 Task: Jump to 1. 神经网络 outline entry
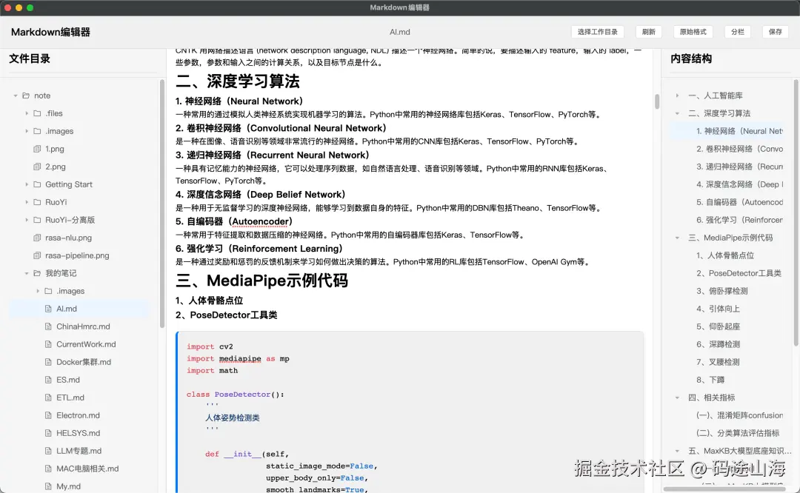(x=739, y=131)
